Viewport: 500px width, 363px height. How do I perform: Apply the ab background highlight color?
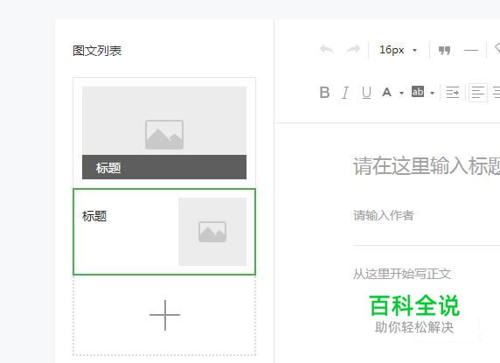(418, 92)
